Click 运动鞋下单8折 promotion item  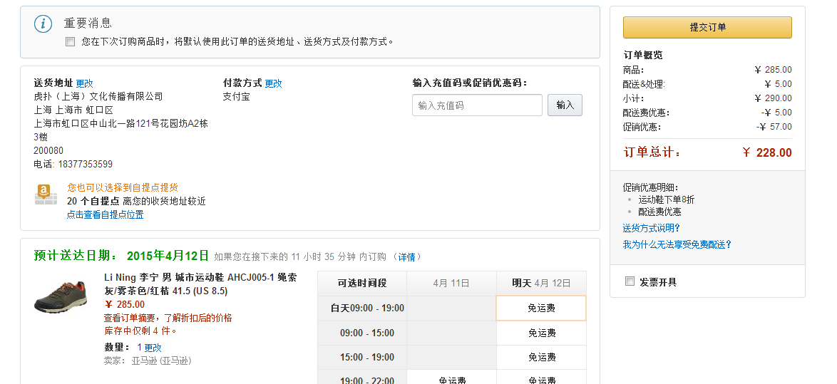(x=666, y=200)
